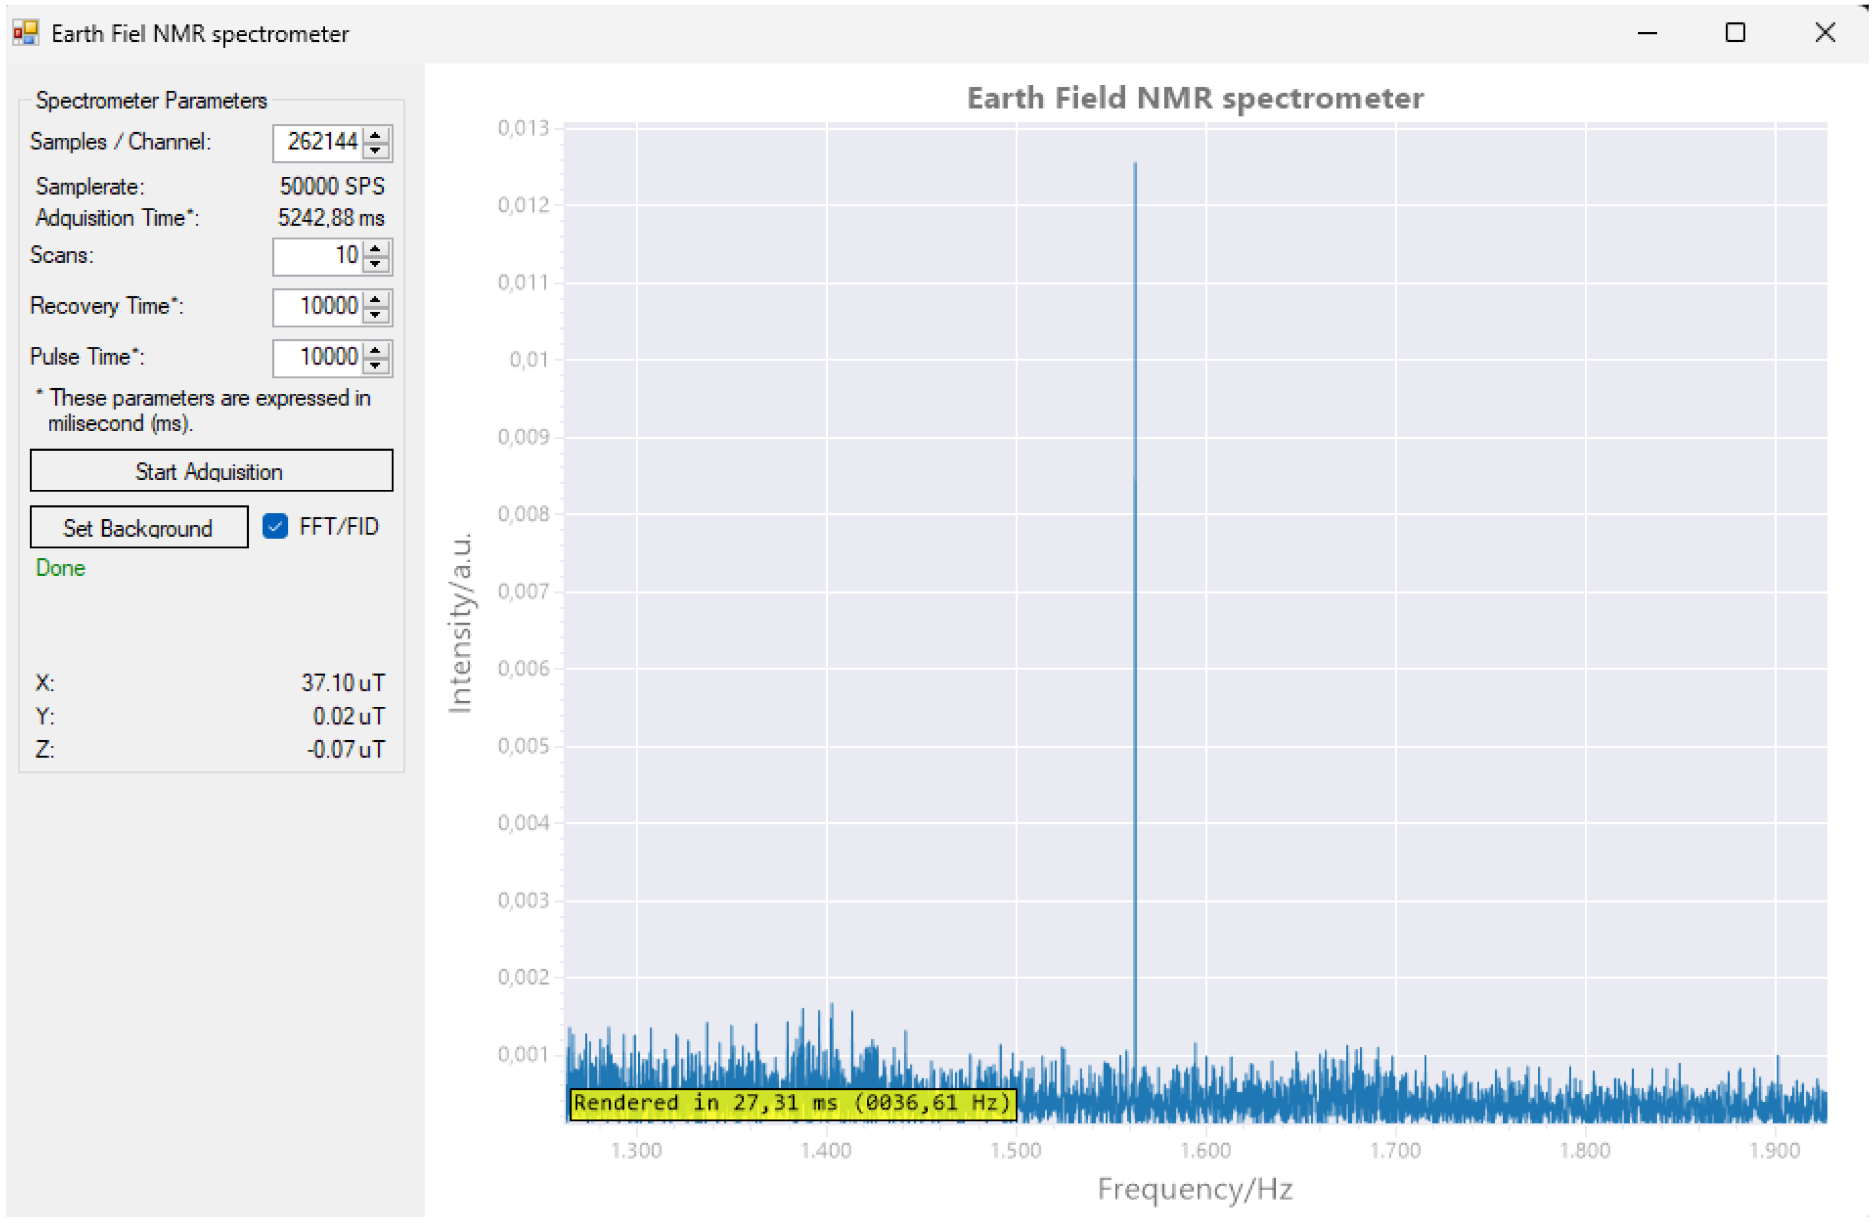This screenshot has height=1223, width=1875.
Task: Click the app icon in title bar
Action: (25, 33)
